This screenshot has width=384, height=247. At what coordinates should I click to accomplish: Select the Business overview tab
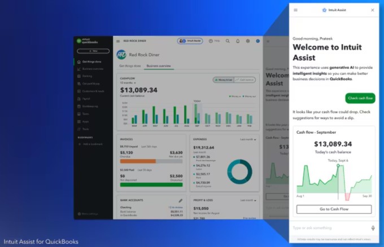click(159, 66)
